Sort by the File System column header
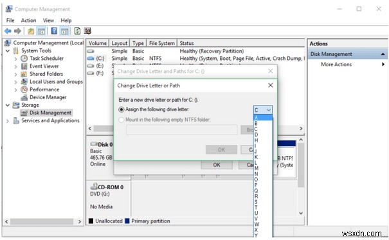 162,43
